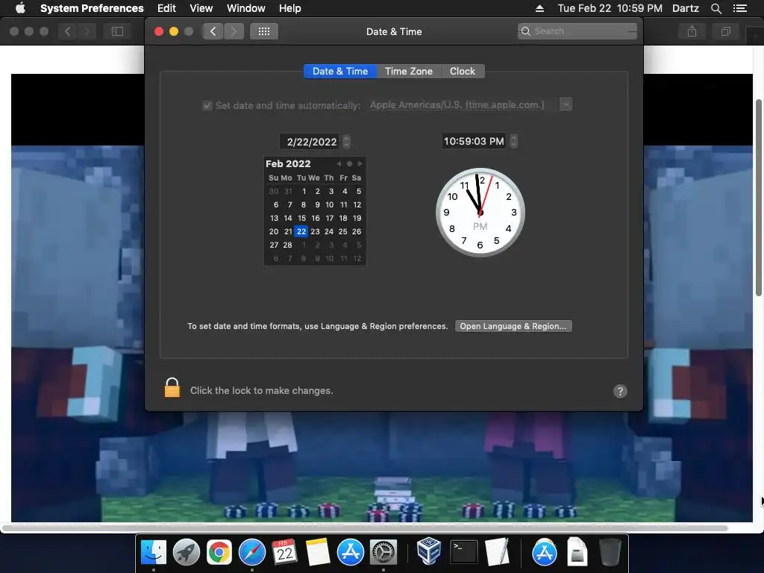The image size is (764, 573).
Task: Open the Apple menu
Action: [20, 7]
